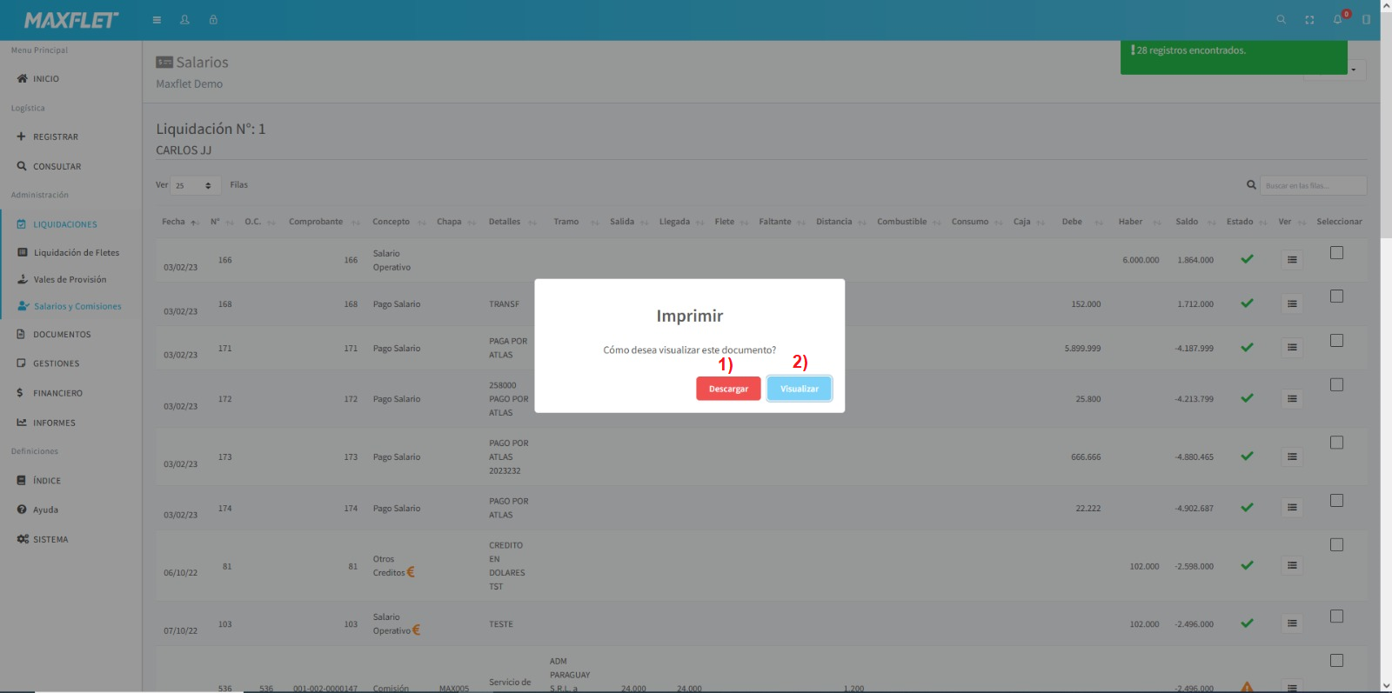
Task: Tick the checkbox for row 168
Action: point(1336,297)
